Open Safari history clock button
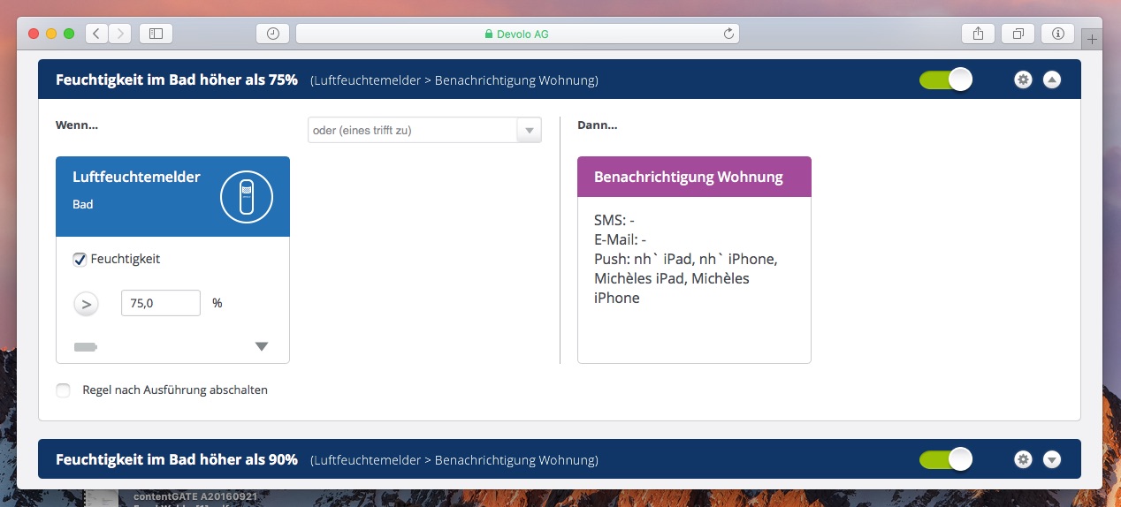This screenshot has height=507, width=1121. click(x=273, y=34)
